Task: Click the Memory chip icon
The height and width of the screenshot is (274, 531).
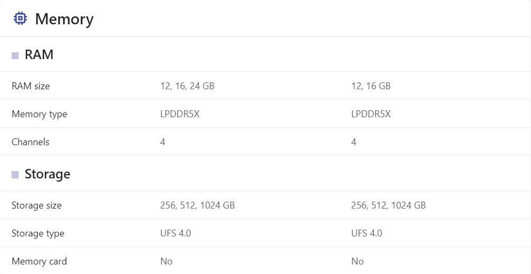Action: (x=20, y=18)
